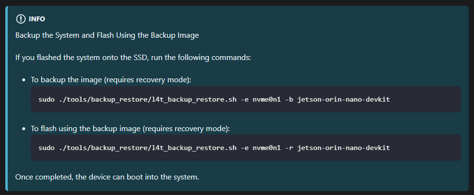Click 'jetson-orin-nano-devkit' in the first command
The image size is (474, 195).
coord(343,99)
